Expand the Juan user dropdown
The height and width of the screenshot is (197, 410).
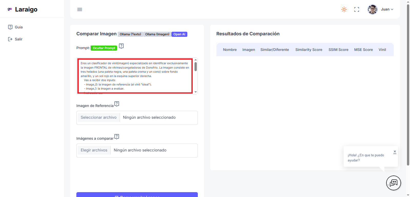point(387,9)
